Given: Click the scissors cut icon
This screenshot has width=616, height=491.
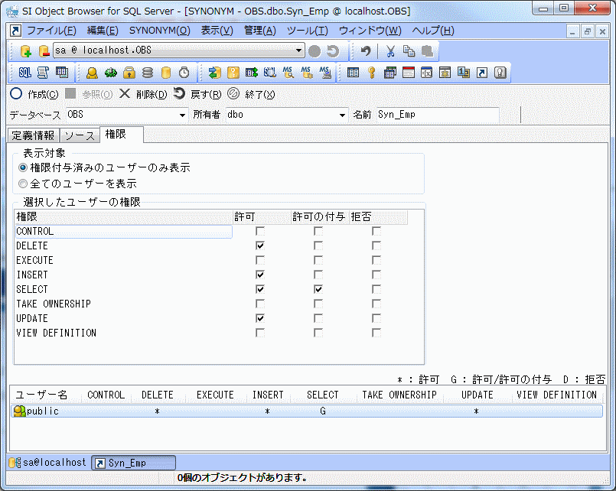Looking at the screenshot, I should (x=390, y=51).
